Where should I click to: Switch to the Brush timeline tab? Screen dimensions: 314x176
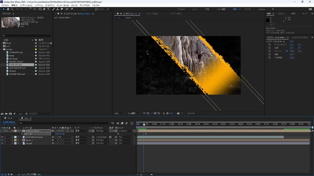coord(10,118)
